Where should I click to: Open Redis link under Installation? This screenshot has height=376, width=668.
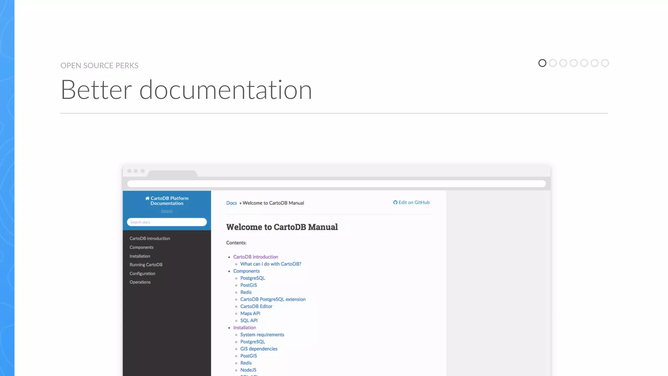coord(246,363)
